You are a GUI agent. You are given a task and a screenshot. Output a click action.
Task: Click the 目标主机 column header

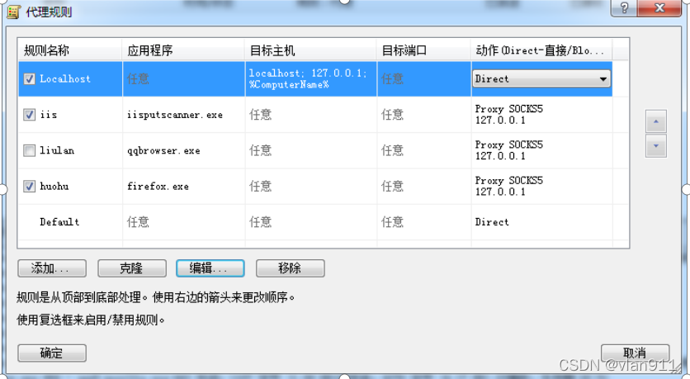pos(310,50)
